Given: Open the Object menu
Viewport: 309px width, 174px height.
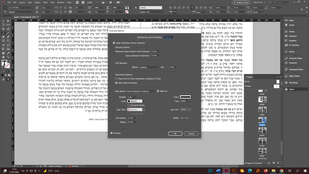Looking at the screenshot, I should [37, 2].
